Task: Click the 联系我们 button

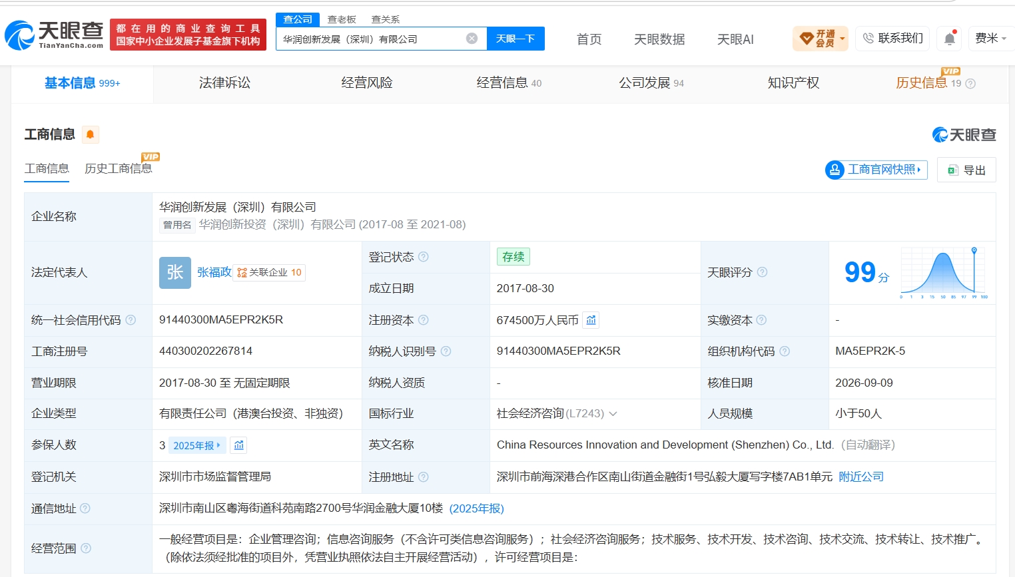Action: pos(893,39)
